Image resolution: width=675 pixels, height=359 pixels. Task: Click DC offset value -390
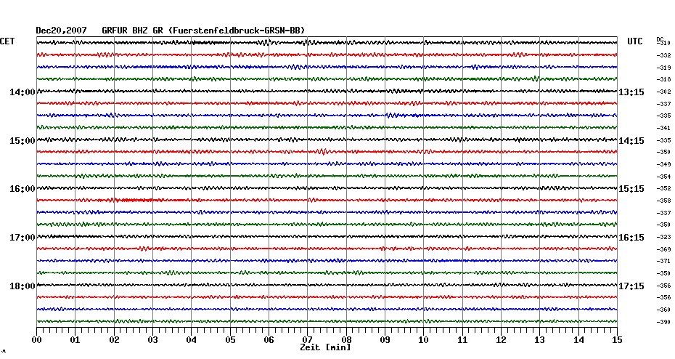tap(664, 322)
